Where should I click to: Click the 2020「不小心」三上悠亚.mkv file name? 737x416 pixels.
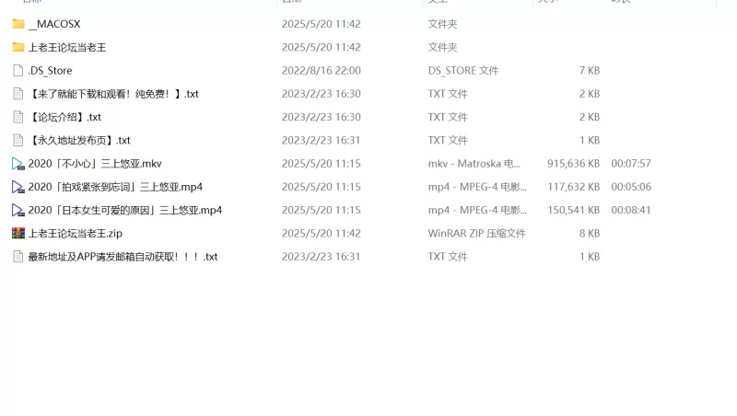(x=95, y=164)
